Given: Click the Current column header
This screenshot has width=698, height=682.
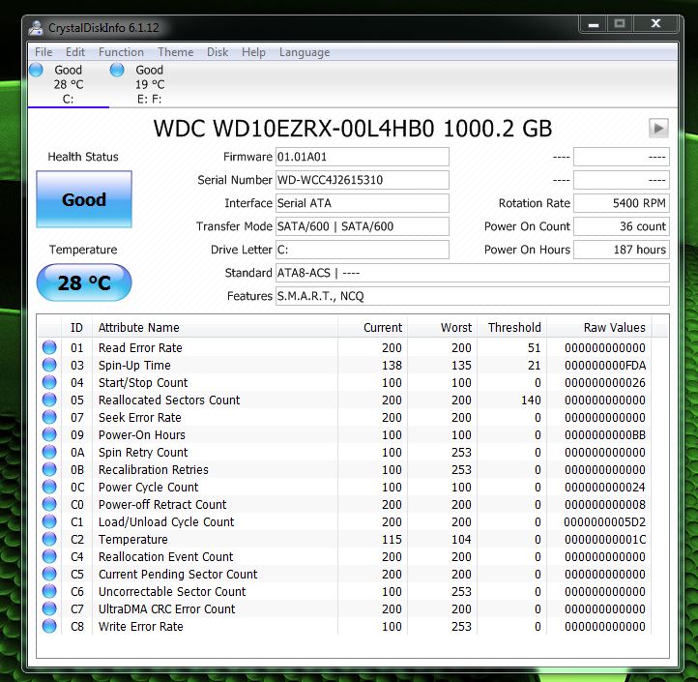Looking at the screenshot, I should coord(372,327).
